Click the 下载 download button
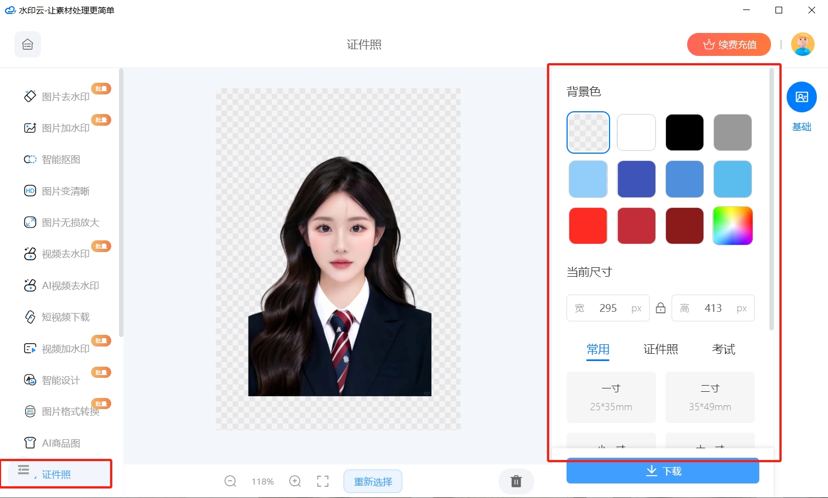 (x=663, y=471)
